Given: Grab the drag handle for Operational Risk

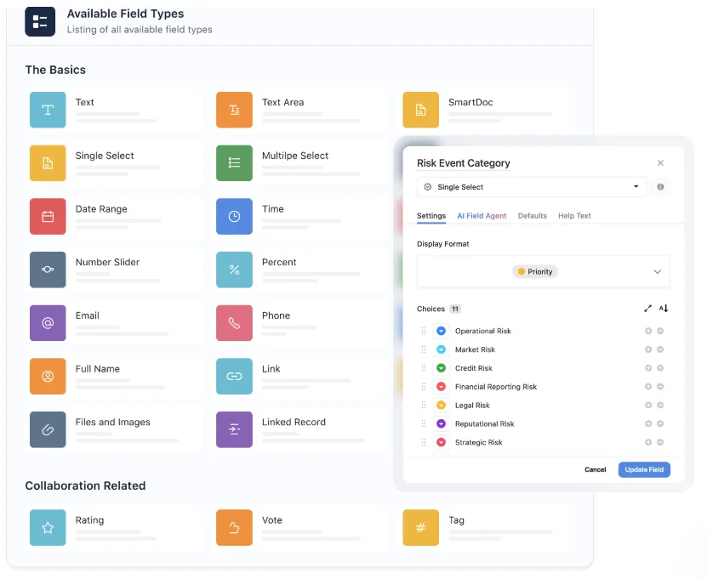Looking at the screenshot, I should click(424, 331).
